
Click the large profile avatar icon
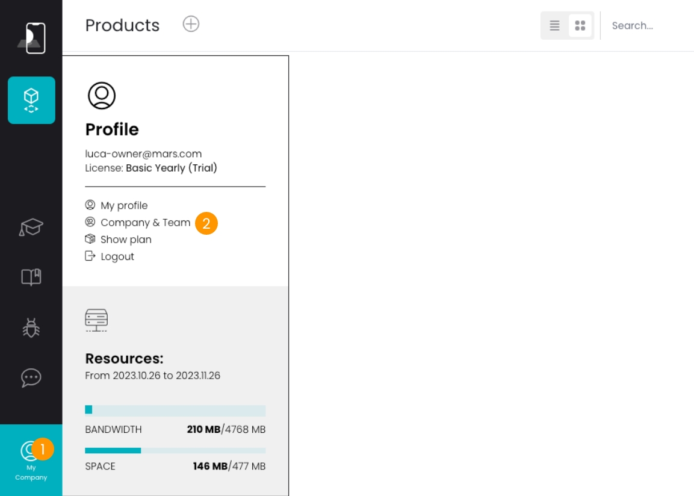(x=102, y=96)
